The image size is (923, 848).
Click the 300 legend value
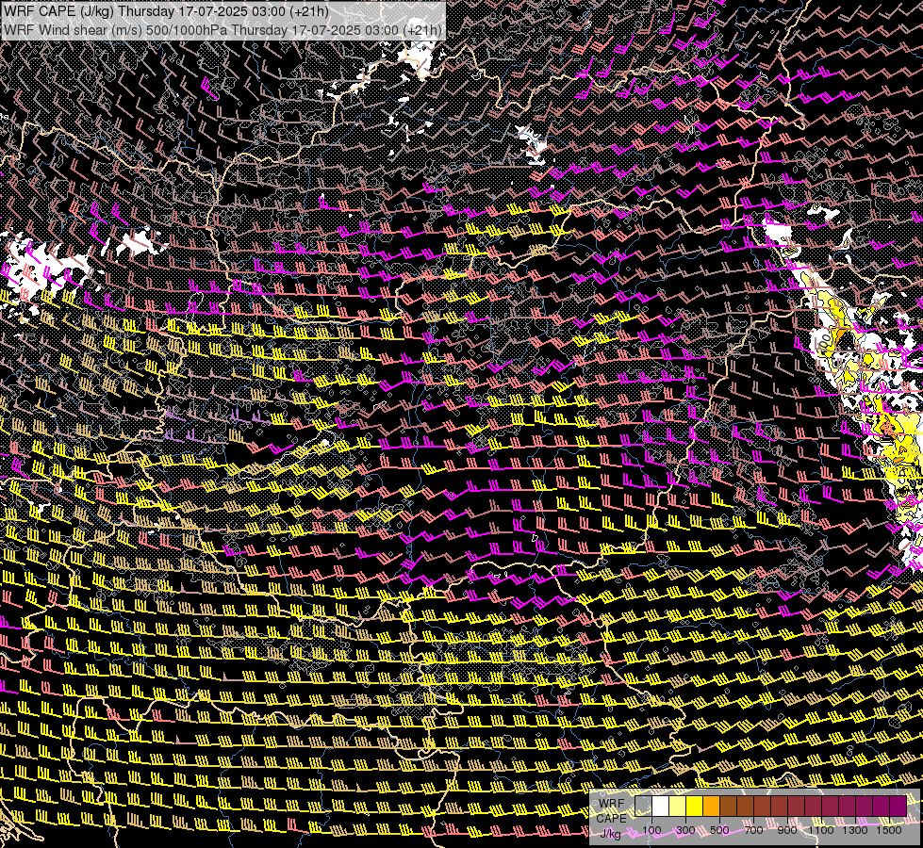pyautogui.click(x=685, y=830)
